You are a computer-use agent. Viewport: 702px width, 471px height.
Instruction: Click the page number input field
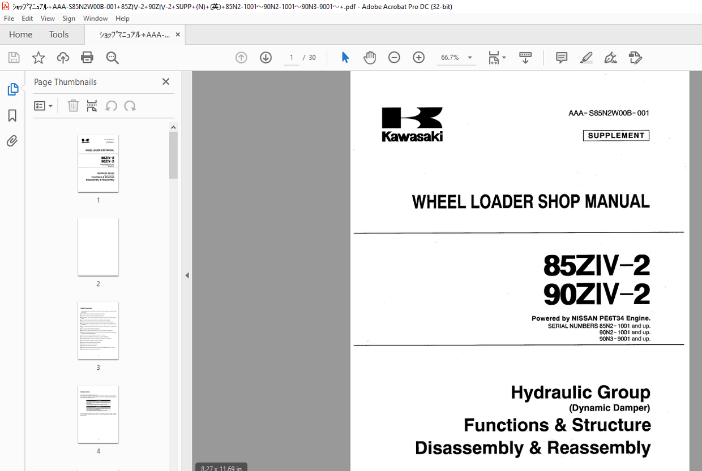[290, 57]
